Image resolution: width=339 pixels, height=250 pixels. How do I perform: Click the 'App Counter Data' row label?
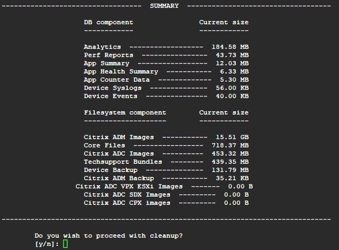pos(117,80)
